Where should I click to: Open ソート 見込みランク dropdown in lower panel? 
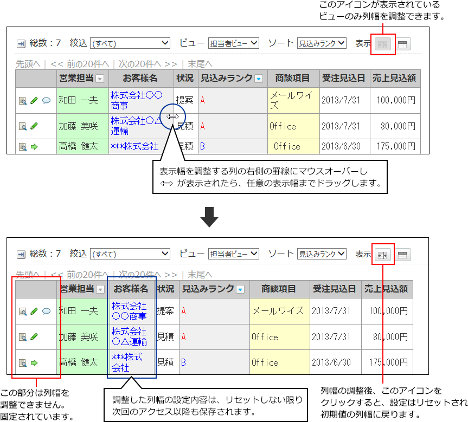322,254
